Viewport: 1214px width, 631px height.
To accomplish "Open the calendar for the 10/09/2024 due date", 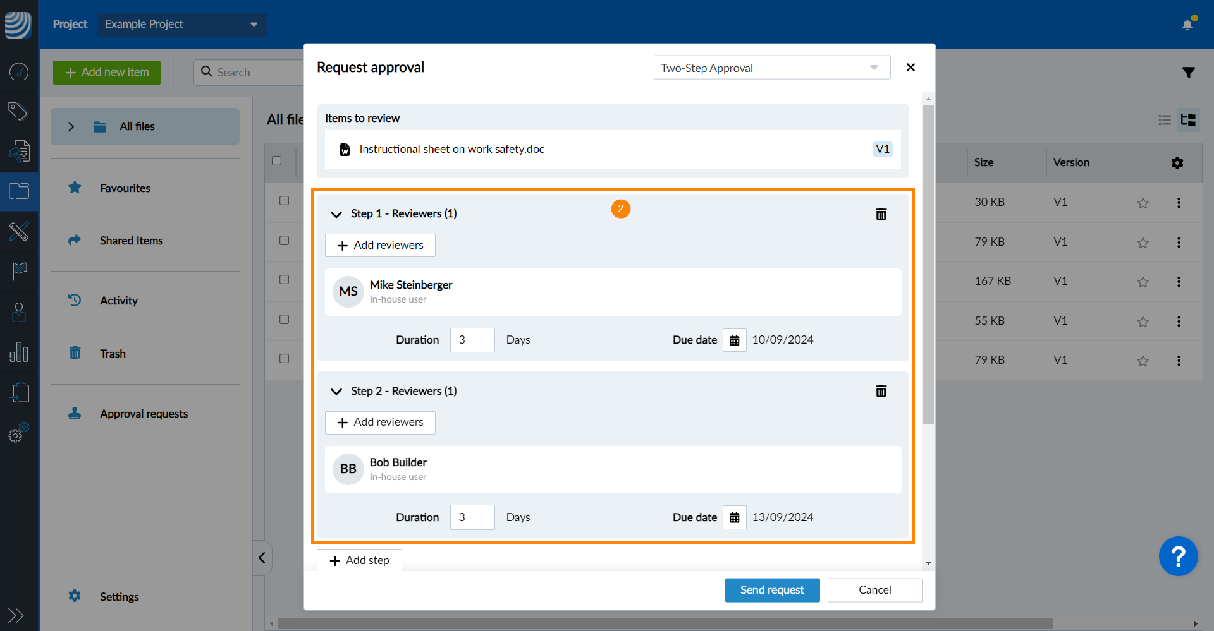I will click(734, 340).
